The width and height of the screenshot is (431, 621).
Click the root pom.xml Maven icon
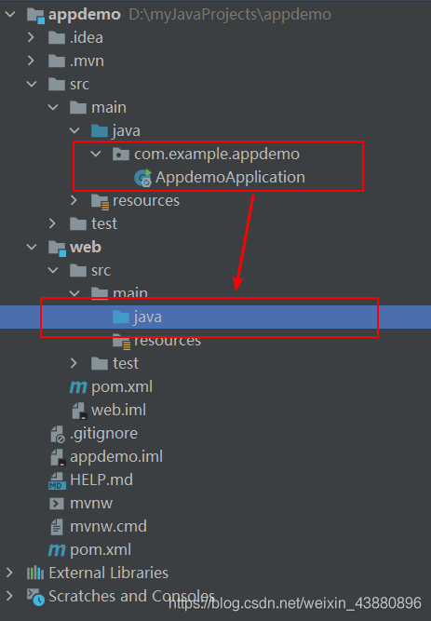(x=57, y=549)
